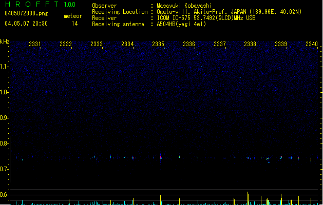
Task: Click the tall yellow power spike below 2335
Action: pos(160,200)
